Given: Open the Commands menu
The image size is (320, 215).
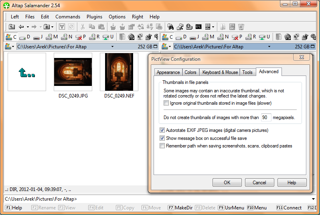Looking at the screenshot, I should 68,17.
